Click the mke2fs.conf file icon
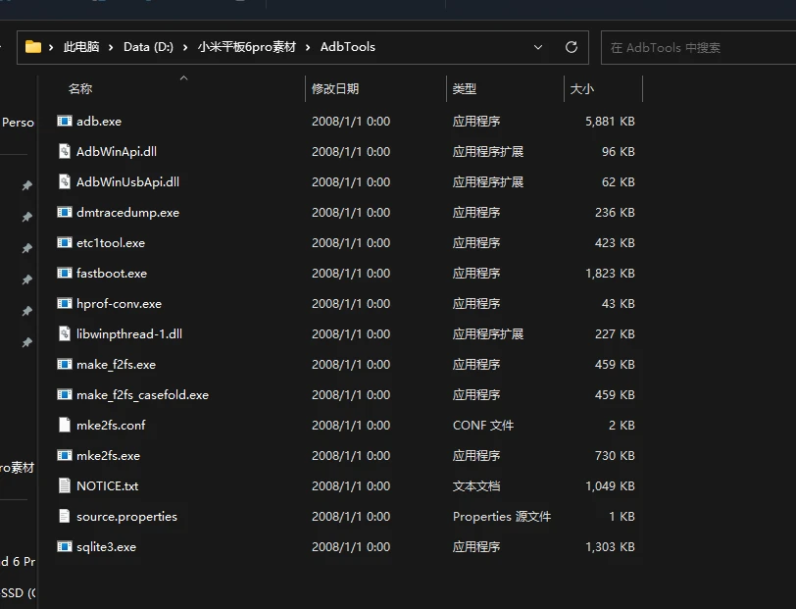Screen dimensions: 796x609 (x=65, y=426)
